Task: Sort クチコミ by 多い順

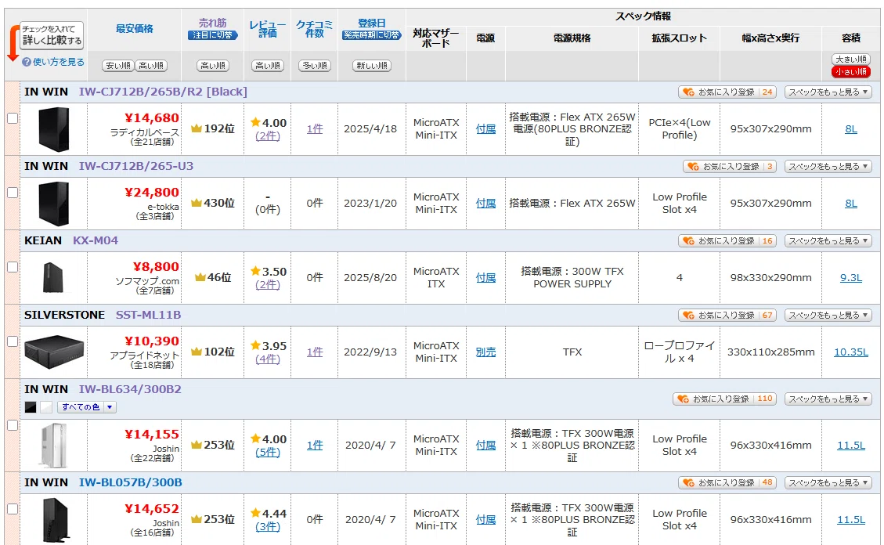Action: [315, 65]
